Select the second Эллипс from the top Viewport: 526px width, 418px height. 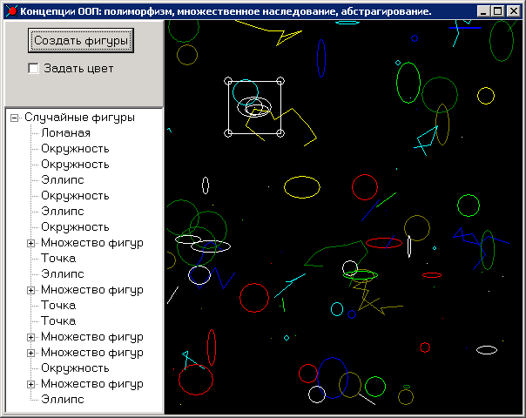click(63, 212)
